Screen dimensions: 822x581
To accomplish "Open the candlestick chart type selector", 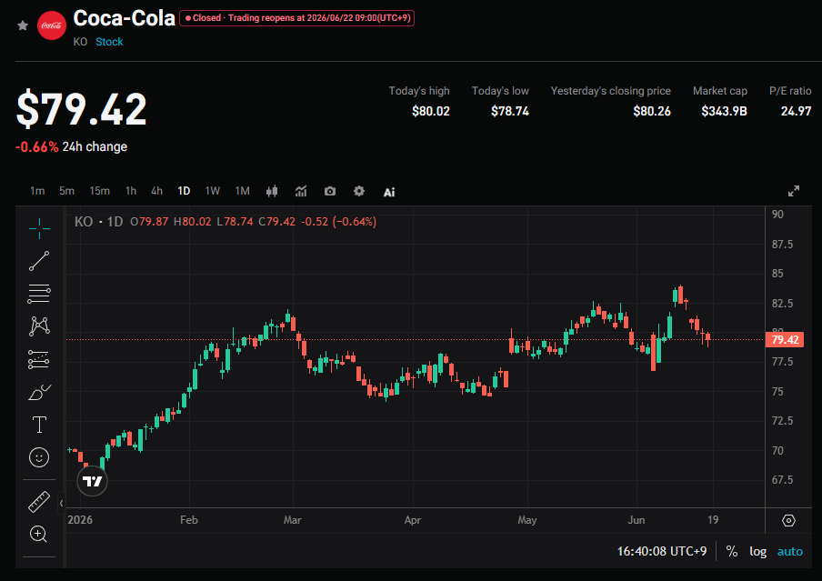I will click(272, 192).
